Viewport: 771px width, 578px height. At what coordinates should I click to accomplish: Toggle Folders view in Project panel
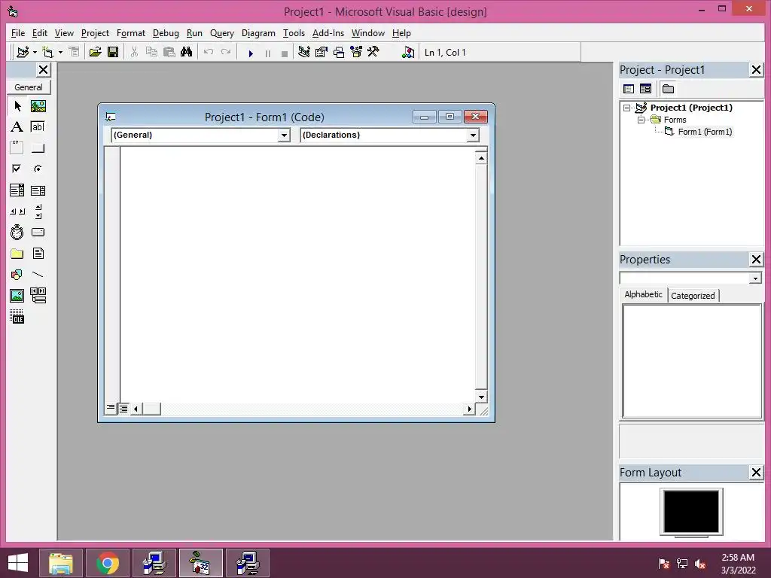coord(668,89)
